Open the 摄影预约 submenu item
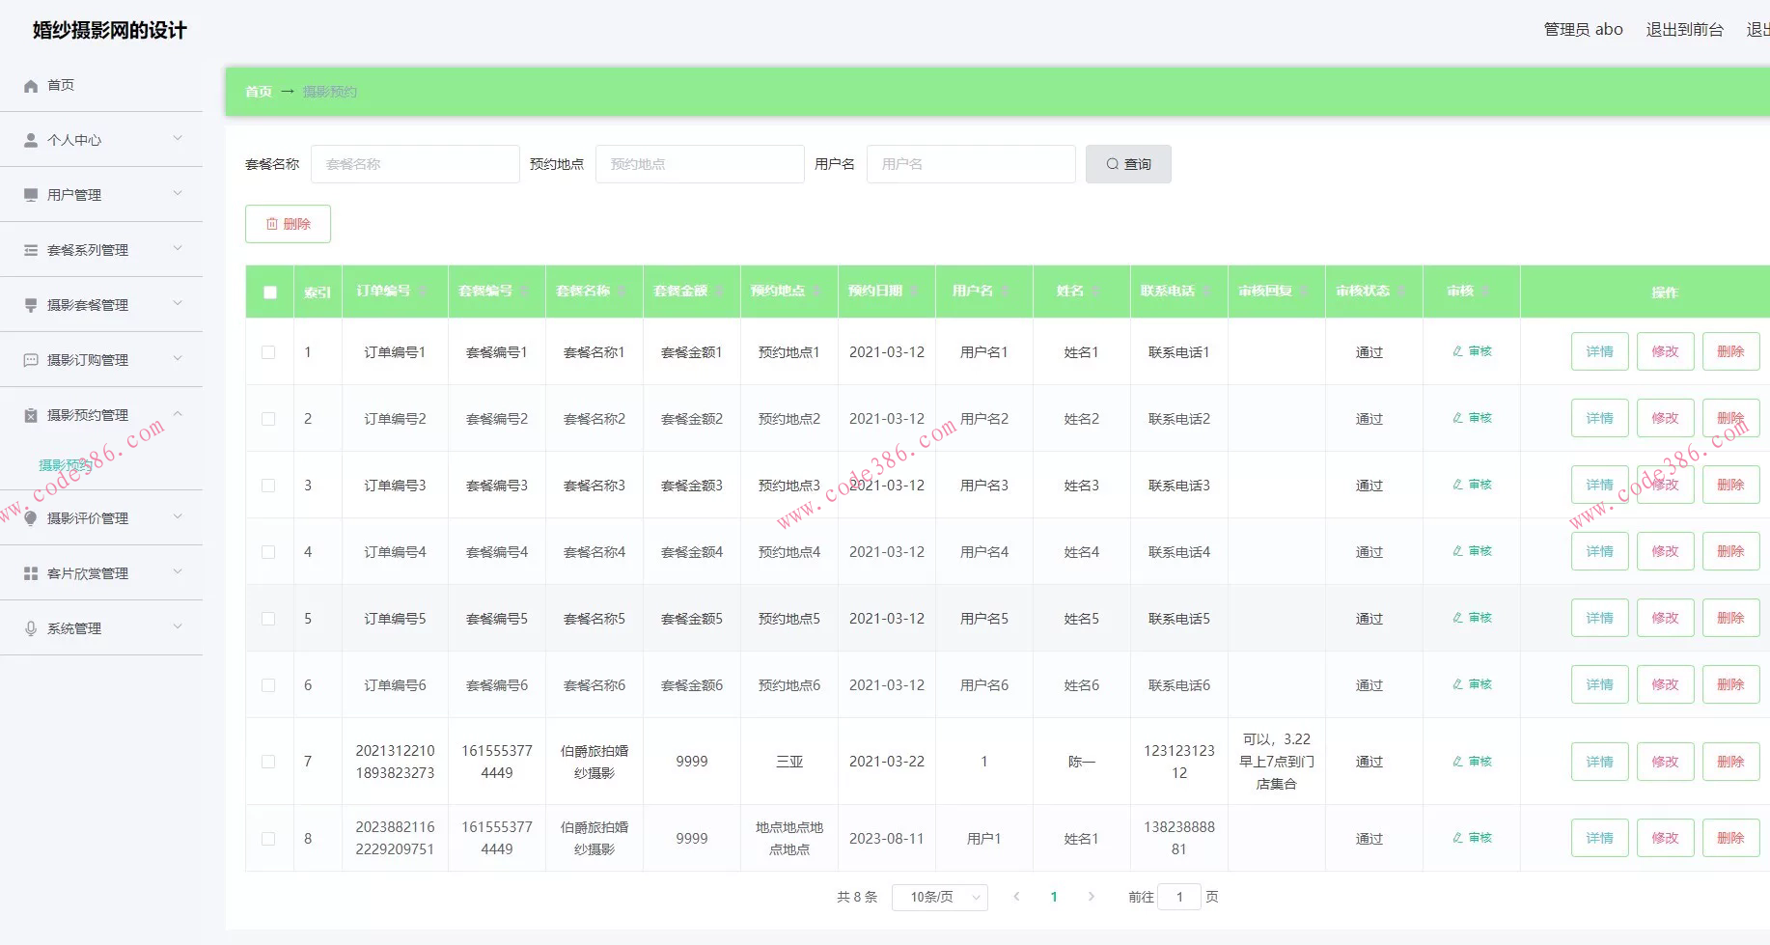This screenshot has width=1770, height=945. pyautogui.click(x=66, y=465)
